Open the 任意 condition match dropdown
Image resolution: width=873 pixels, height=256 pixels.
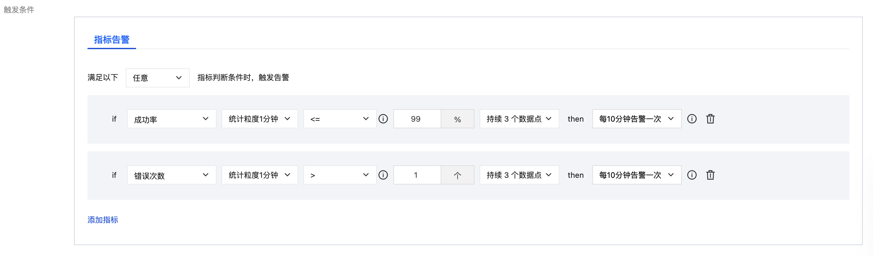(x=158, y=78)
